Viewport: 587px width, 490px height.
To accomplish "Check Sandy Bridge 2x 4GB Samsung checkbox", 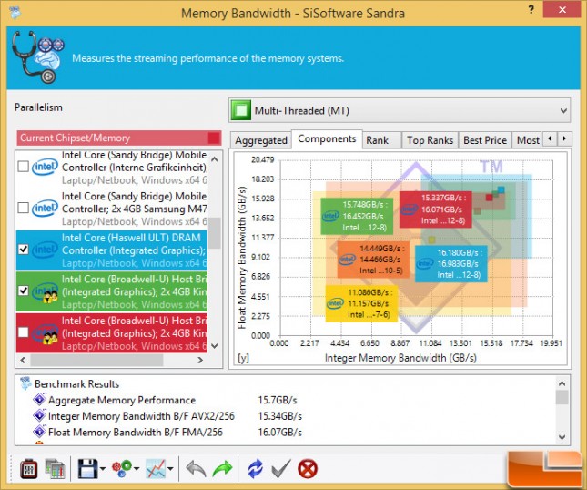I will click(24, 208).
